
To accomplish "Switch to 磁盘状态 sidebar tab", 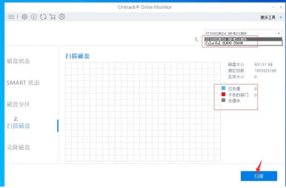I will [x=18, y=61].
